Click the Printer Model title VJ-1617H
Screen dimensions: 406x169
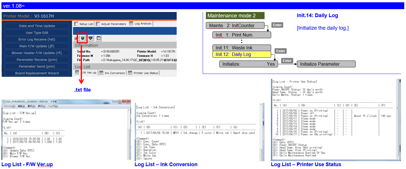(x=44, y=16)
